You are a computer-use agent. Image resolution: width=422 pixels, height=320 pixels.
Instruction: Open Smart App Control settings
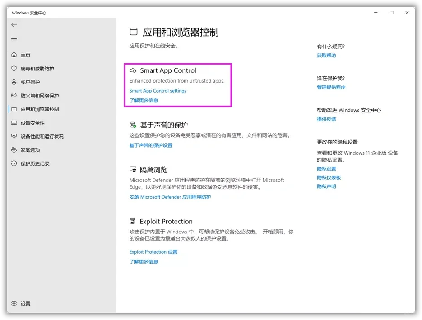pyautogui.click(x=158, y=90)
